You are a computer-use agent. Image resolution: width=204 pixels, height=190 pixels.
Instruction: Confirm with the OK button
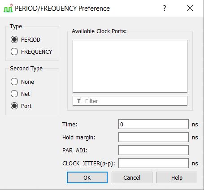coord(87,177)
